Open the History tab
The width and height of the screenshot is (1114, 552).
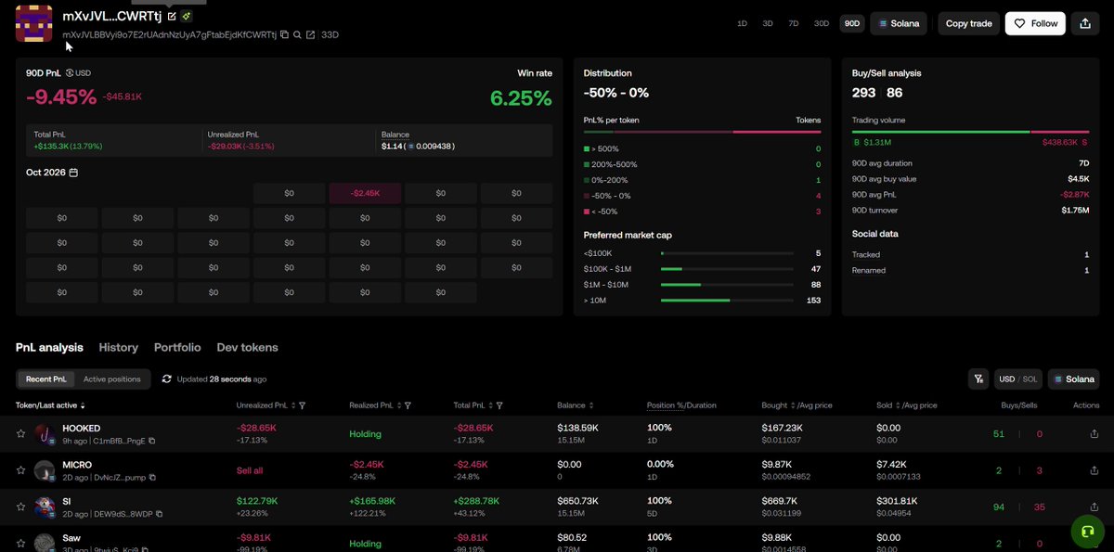tap(119, 347)
